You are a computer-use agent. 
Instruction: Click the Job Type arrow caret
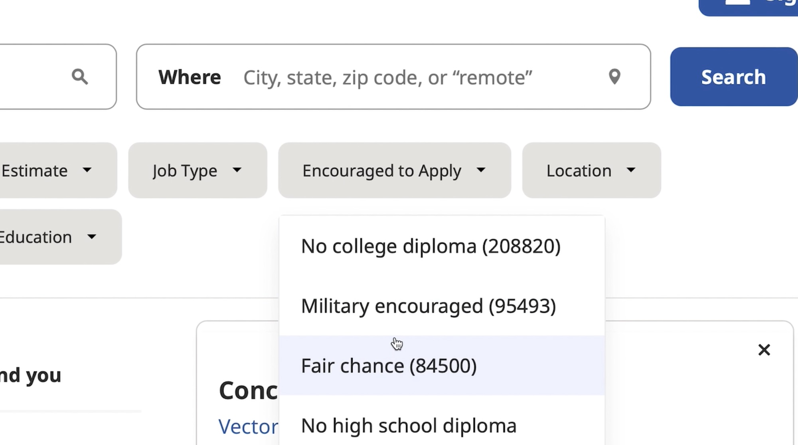(237, 170)
